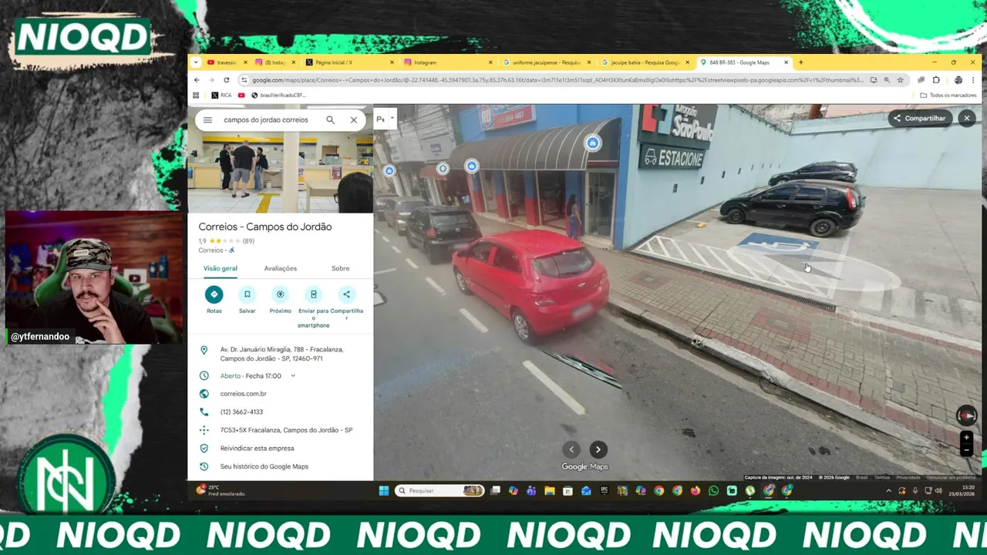Switch to the Sobre tab
The image size is (987, 555).
(x=340, y=268)
